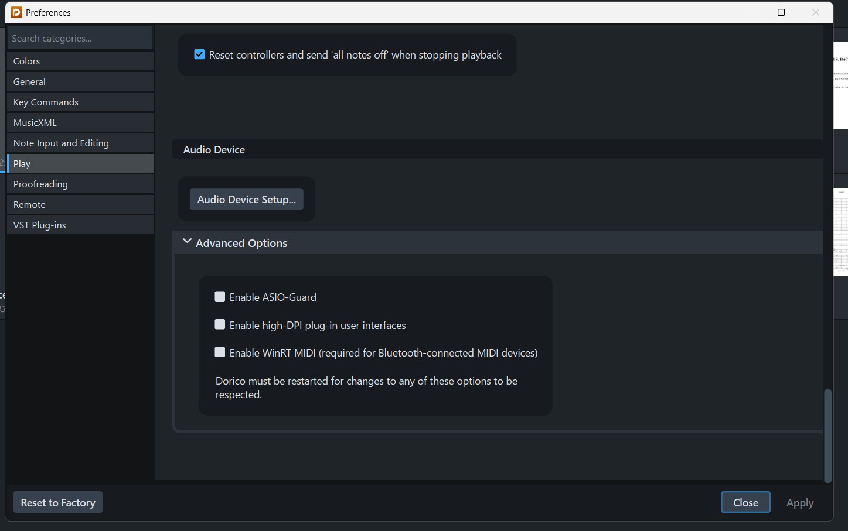Select the General category

coord(80,81)
